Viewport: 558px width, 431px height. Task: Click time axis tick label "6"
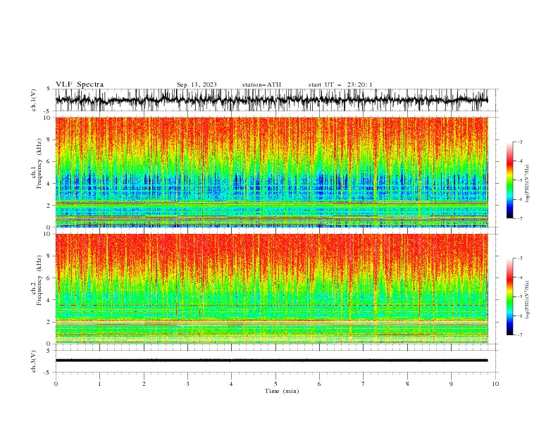[319, 384]
